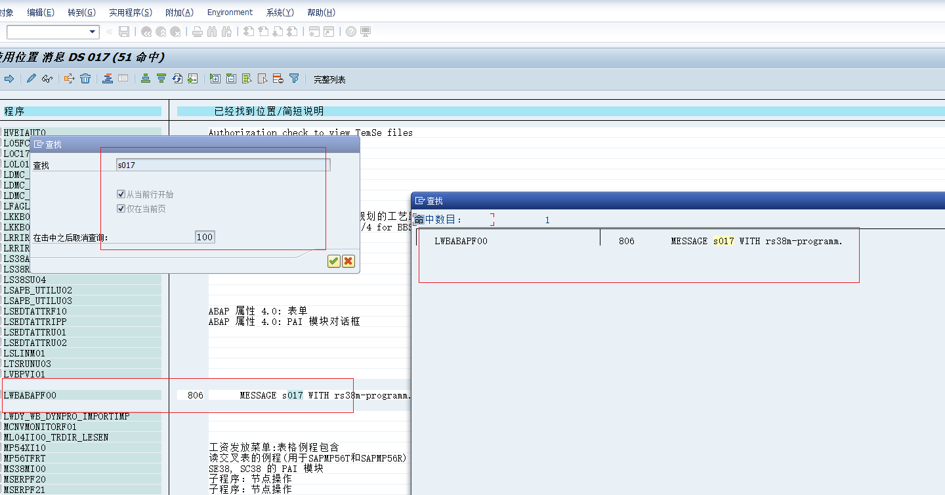Click line number 806 in results dialog
945x495 pixels.
[627, 241]
